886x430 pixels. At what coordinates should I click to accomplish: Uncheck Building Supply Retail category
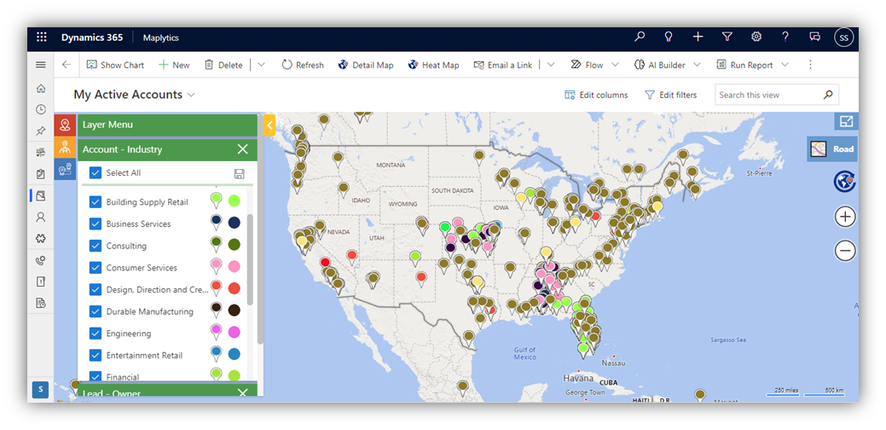[96, 201]
